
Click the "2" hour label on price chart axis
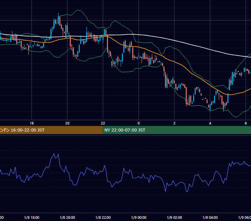(x=174, y=123)
